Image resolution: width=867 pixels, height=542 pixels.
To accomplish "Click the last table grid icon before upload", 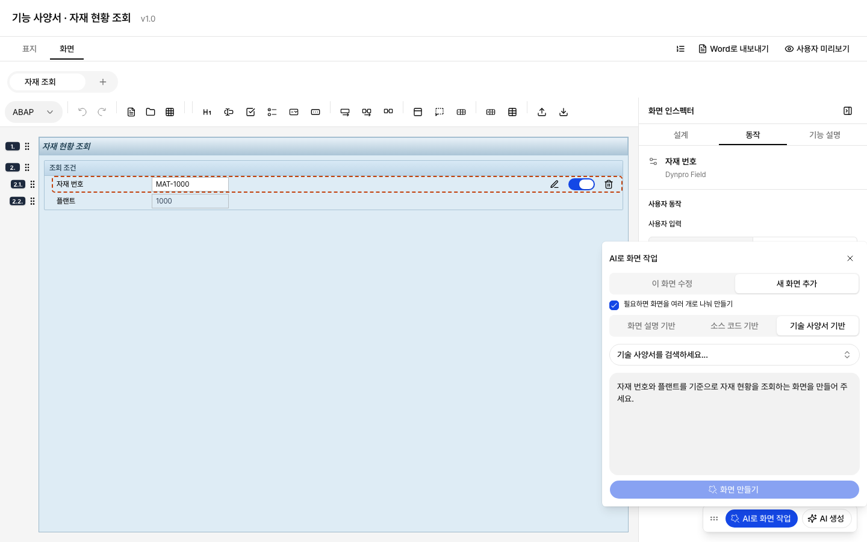I will pos(512,112).
